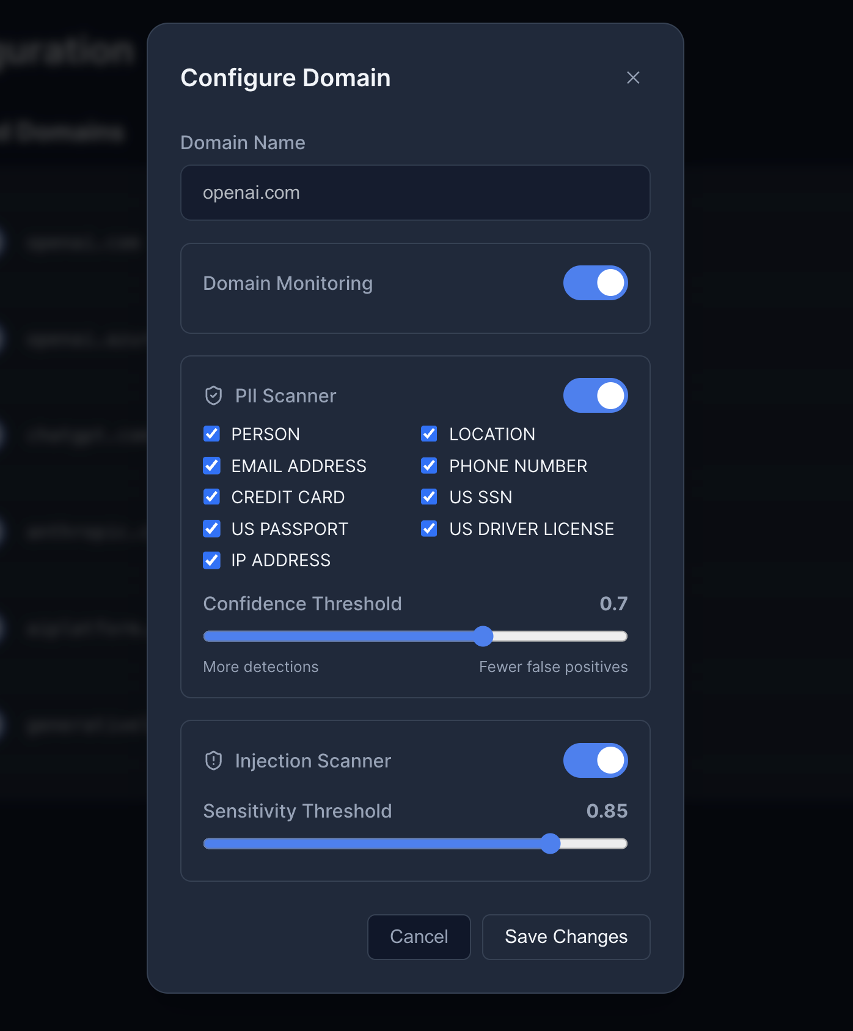The height and width of the screenshot is (1031, 853).
Task: Uncheck the PERSON detection type
Action: click(x=211, y=434)
